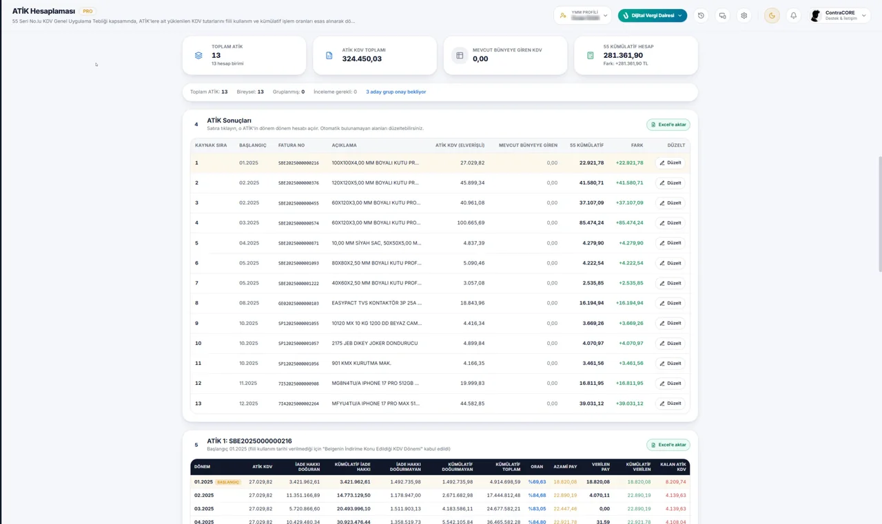
Task: Click Düzelt for invoice SBE2025000001093
Action: [x=670, y=263]
